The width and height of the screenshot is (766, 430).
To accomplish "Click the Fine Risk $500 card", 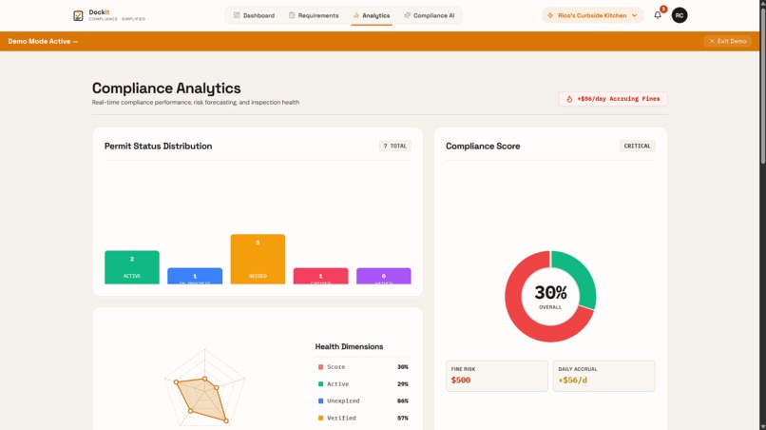I will point(497,376).
